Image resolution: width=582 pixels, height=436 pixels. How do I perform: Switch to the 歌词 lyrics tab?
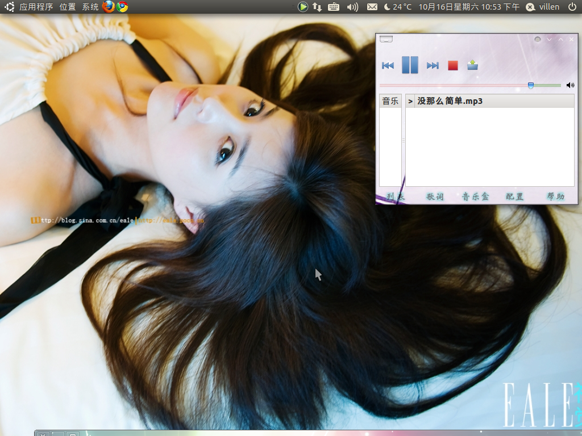coord(435,196)
